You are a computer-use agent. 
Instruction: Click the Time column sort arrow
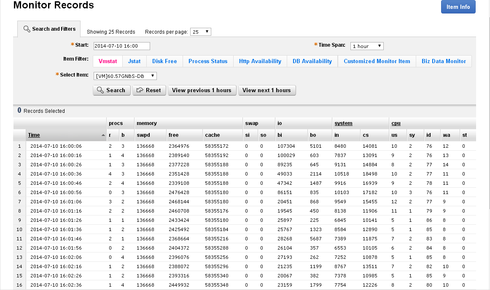(103, 135)
